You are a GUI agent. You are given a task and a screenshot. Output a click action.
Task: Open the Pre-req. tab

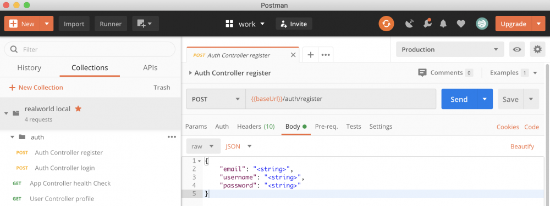click(x=326, y=127)
